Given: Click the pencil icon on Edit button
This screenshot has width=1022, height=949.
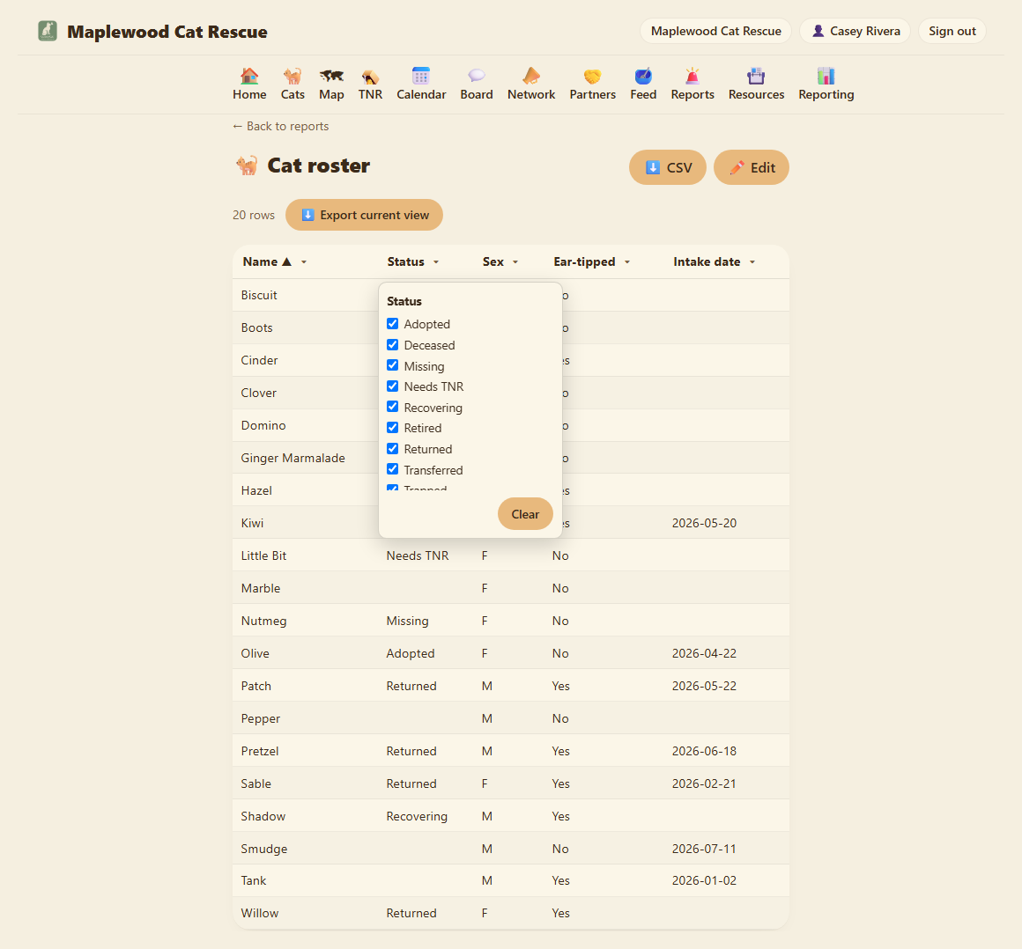Looking at the screenshot, I should point(737,167).
